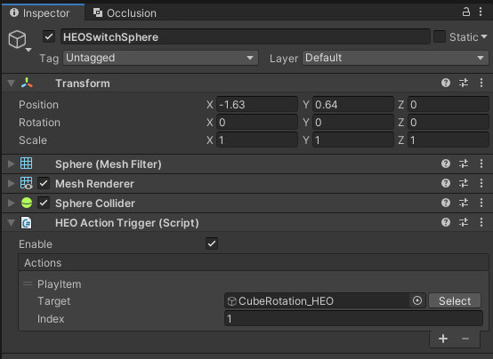Click the Position Z field
This screenshot has width=493, height=359.
[x=448, y=105]
